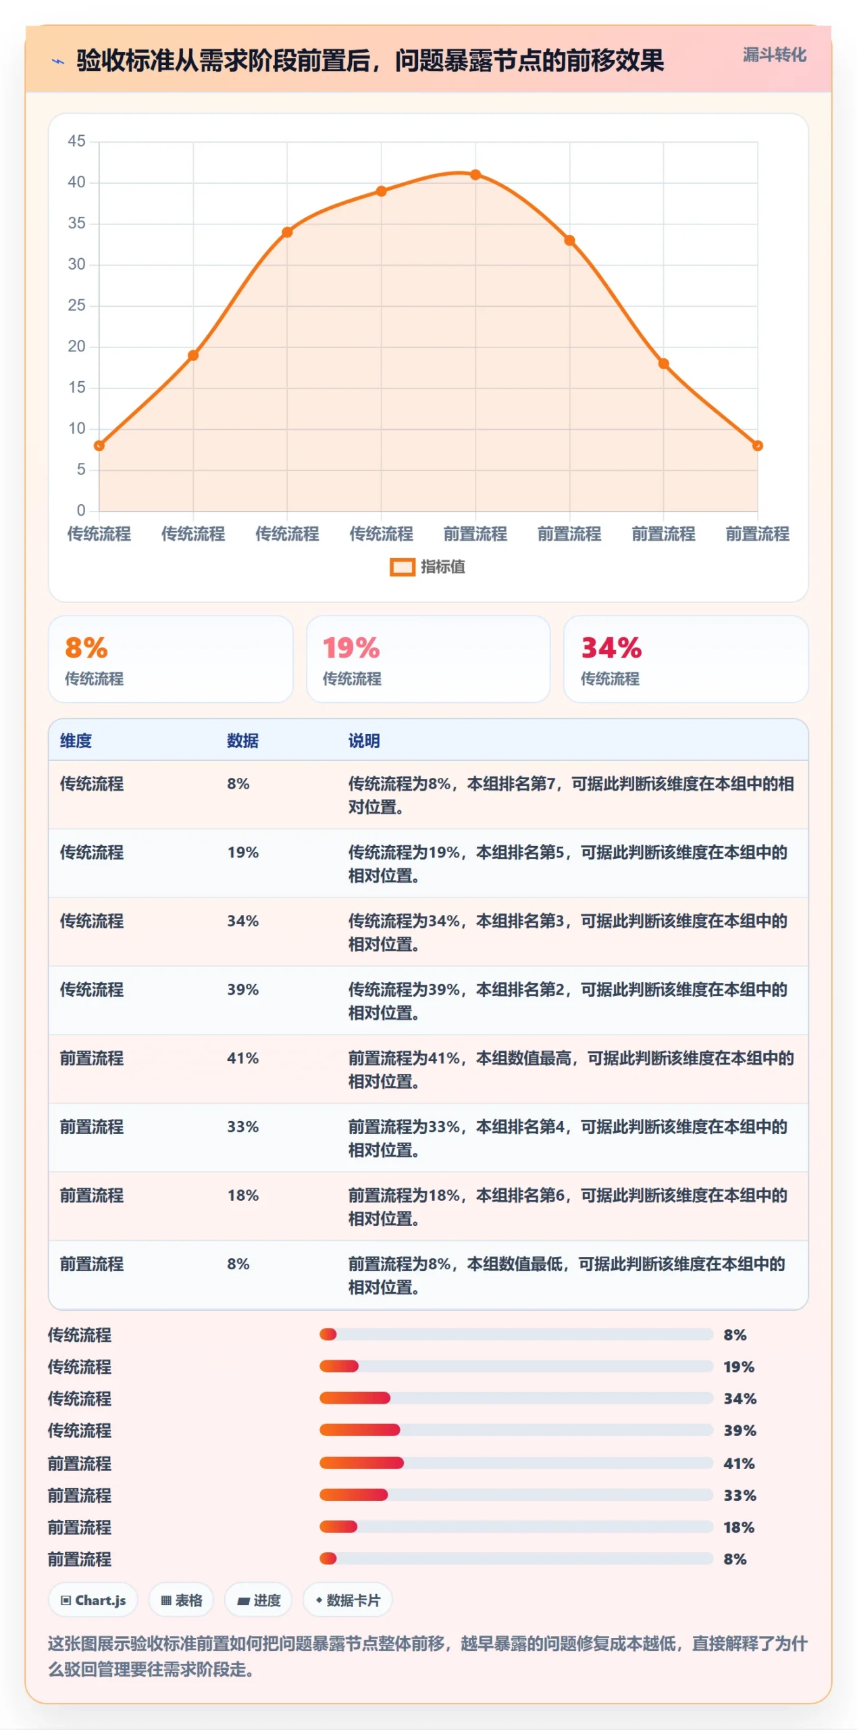Click the description mentioning 本组排名第6

click(x=568, y=1207)
